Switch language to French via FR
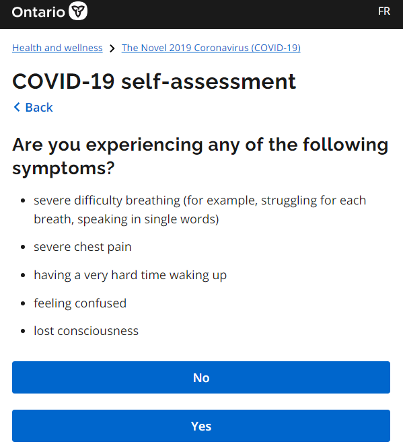 point(383,11)
